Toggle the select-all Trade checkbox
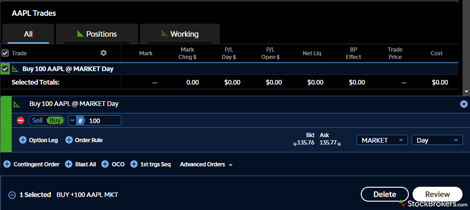 pyautogui.click(x=5, y=53)
